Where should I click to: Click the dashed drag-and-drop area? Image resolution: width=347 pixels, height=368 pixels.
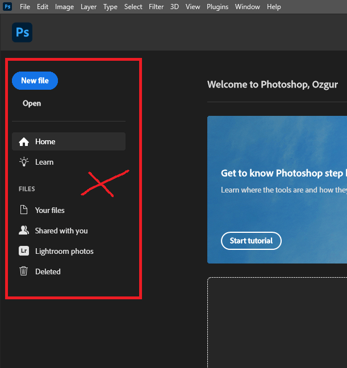point(277,323)
